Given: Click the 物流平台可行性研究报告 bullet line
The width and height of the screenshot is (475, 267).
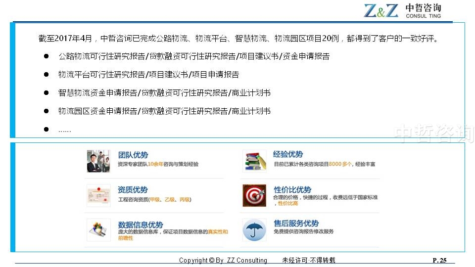Looking at the screenshot, I should click(x=148, y=75).
